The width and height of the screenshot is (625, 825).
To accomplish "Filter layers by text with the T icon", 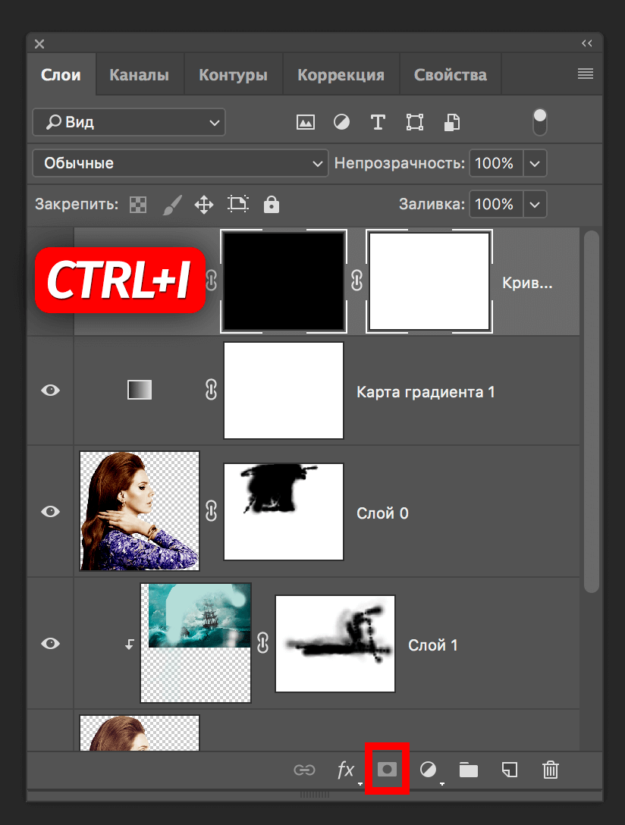I will pyautogui.click(x=378, y=122).
